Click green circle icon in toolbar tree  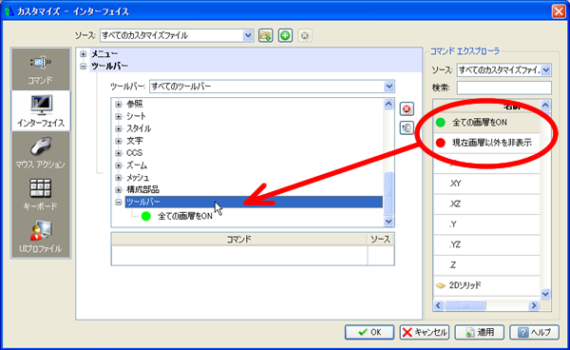(145, 216)
